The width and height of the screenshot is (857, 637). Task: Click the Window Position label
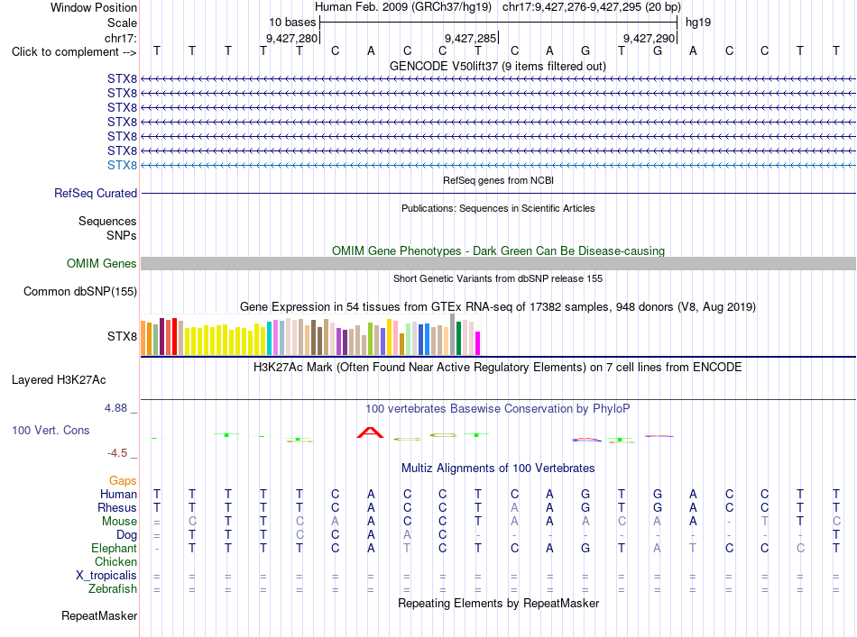tap(94, 7)
